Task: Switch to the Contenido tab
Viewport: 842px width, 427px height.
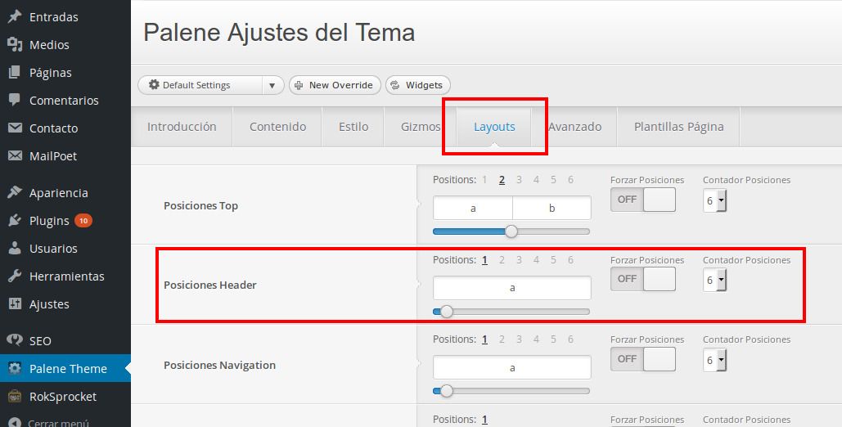Action: pos(277,127)
